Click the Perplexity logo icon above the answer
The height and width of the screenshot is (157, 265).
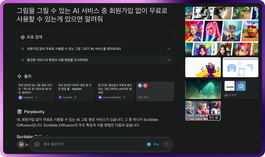click(19, 112)
